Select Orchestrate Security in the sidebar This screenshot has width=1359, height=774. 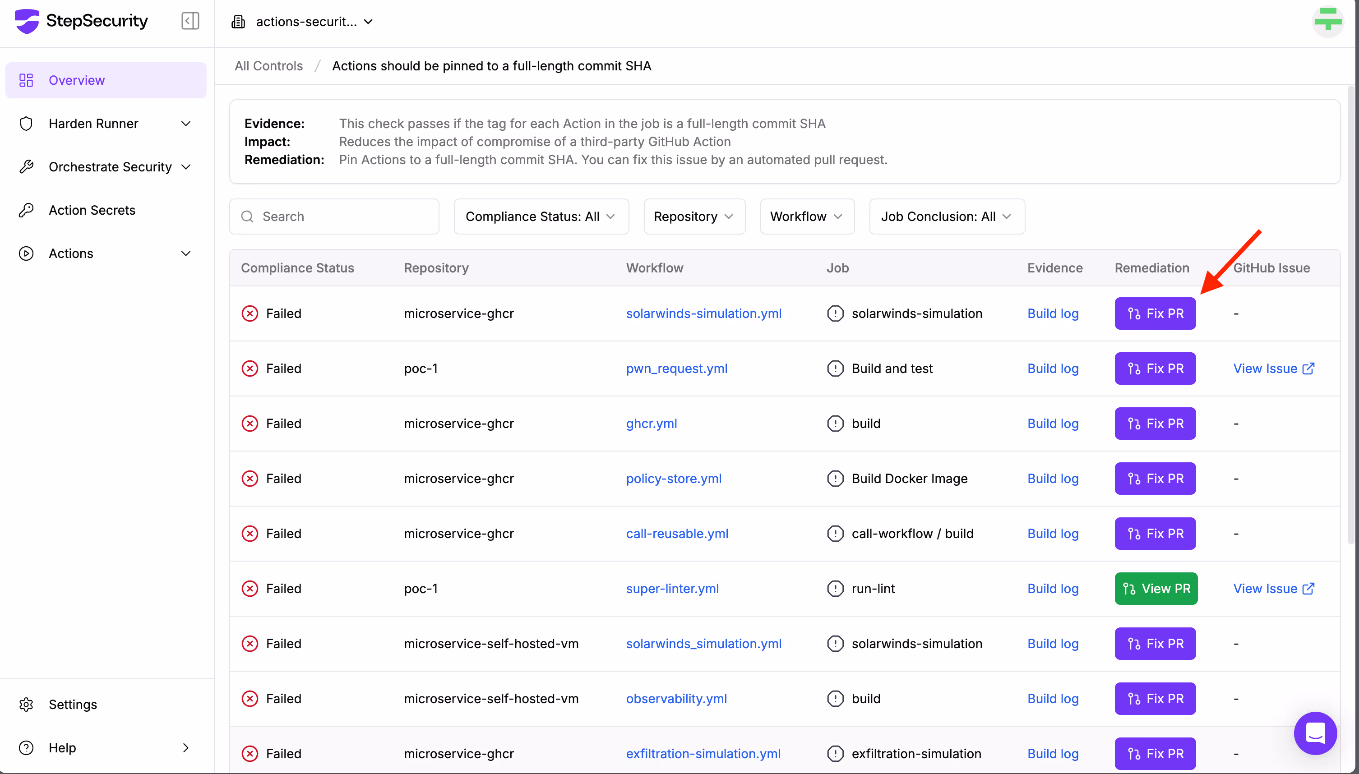point(106,167)
